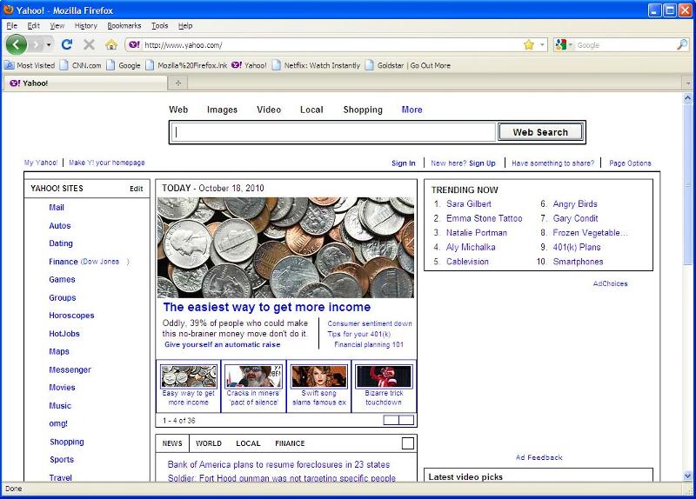The image size is (696, 499).
Task: Open the Help menu
Action: click(185, 26)
